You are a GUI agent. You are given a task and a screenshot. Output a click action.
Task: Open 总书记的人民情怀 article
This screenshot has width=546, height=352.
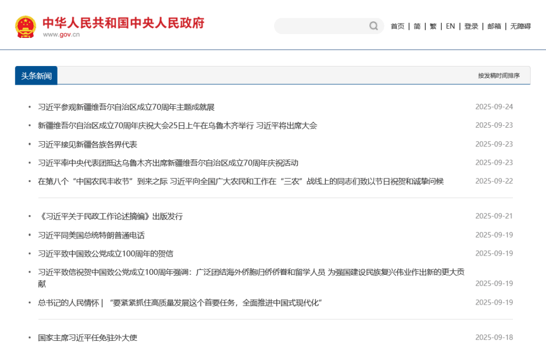click(x=180, y=302)
